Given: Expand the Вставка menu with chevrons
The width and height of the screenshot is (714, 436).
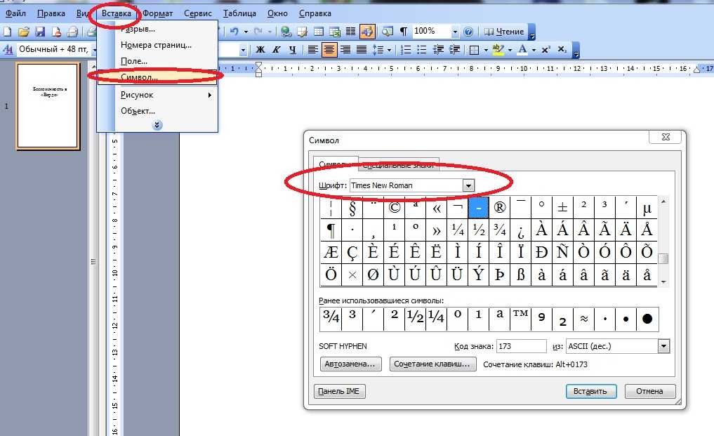Looking at the screenshot, I should [x=157, y=125].
